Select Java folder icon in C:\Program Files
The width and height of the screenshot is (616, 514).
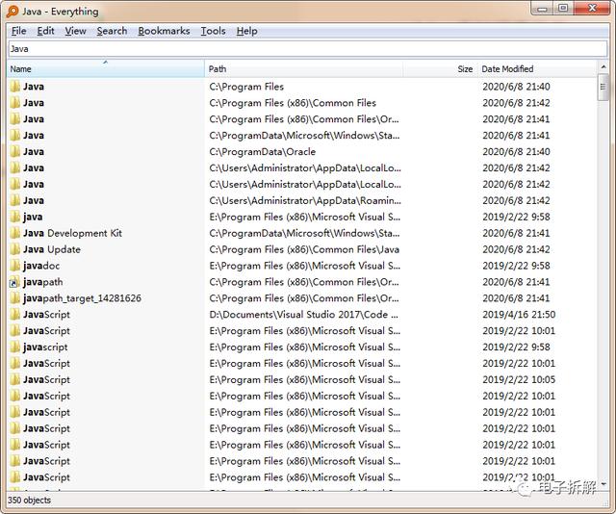(15, 87)
